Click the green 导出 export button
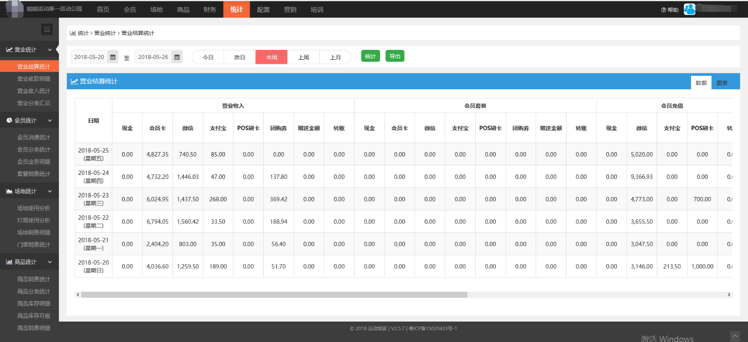Screen dimensions: 748x342 coord(395,56)
